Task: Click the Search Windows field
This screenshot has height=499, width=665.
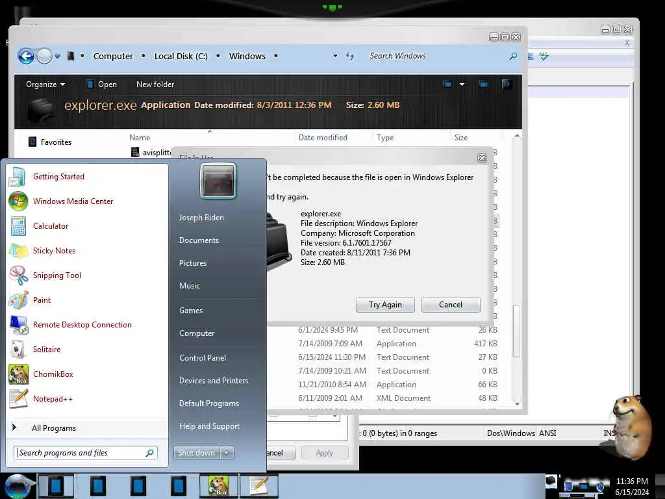Action: pyautogui.click(x=437, y=56)
